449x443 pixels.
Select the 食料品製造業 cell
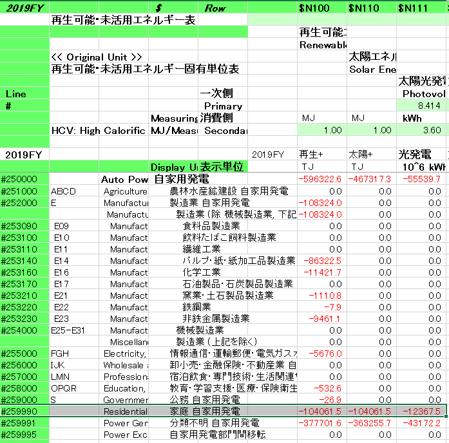[x=211, y=226]
